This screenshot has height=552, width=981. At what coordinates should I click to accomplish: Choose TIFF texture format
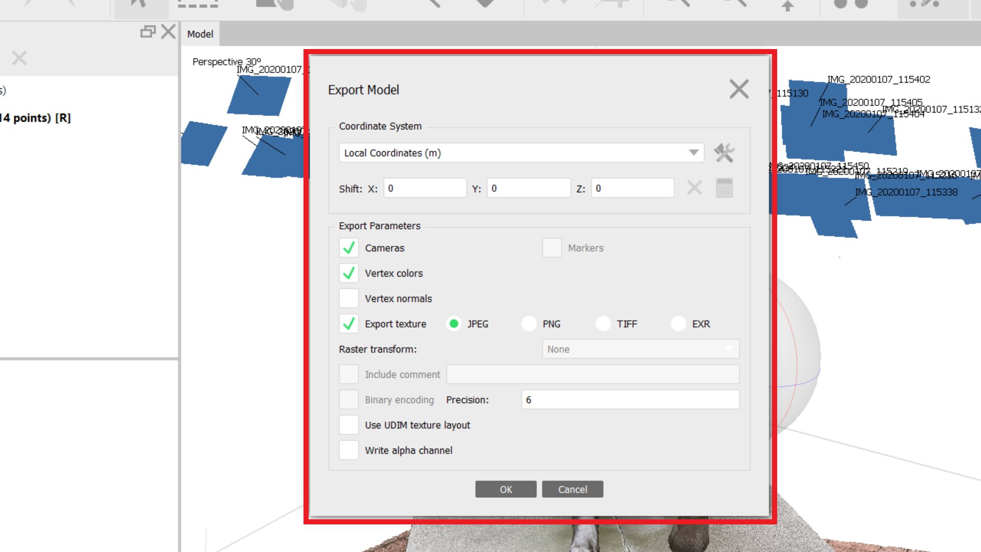603,324
